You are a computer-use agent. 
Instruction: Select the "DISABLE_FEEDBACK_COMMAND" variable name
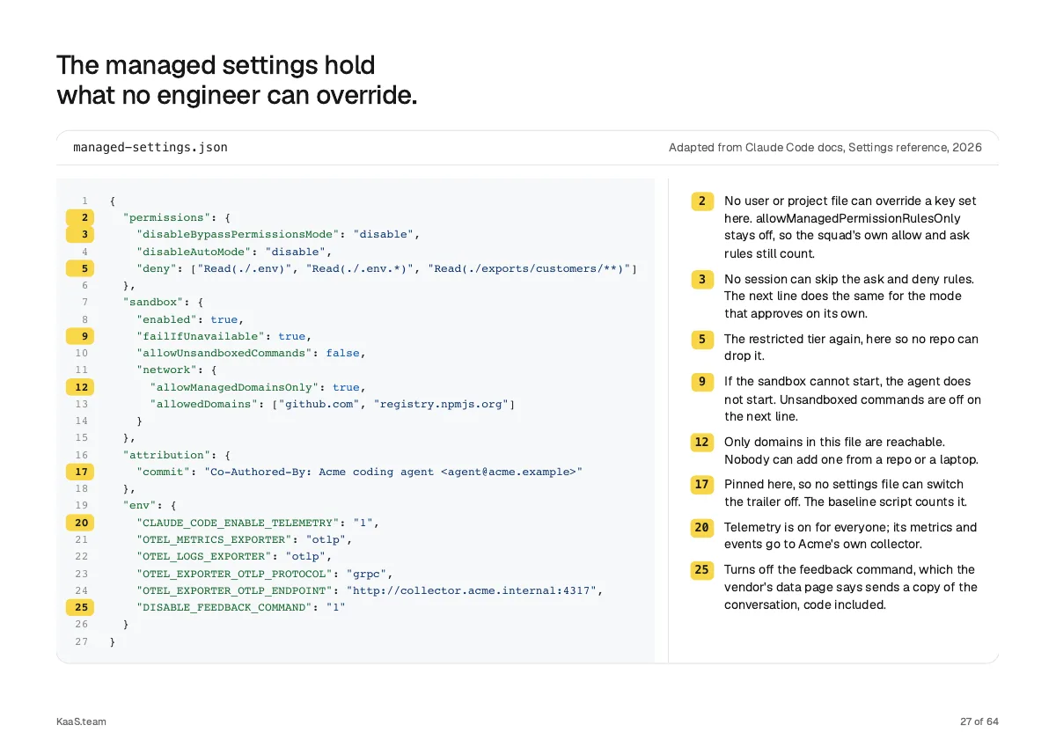pyautogui.click(x=224, y=607)
